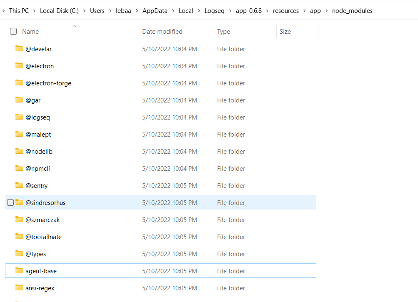Open Local Disk (C:) from the address bar
418x302 pixels.
click(60, 10)
